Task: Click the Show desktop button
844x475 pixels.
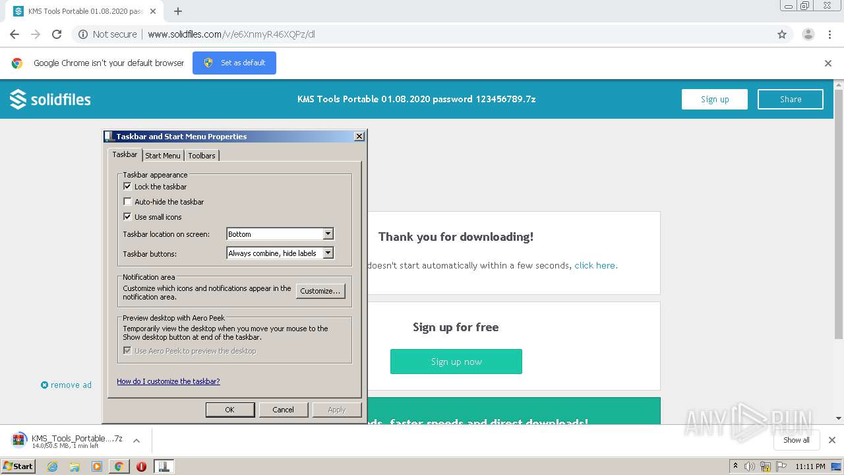Action: tap(837, 466)
